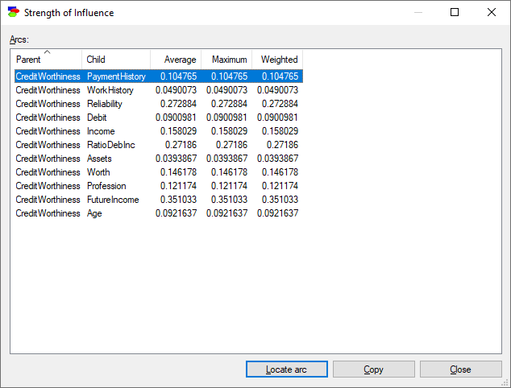Image resolution: width=511 pixels, height=388 pixels.
Task: Click the Locate arc button
Action: 286,369
